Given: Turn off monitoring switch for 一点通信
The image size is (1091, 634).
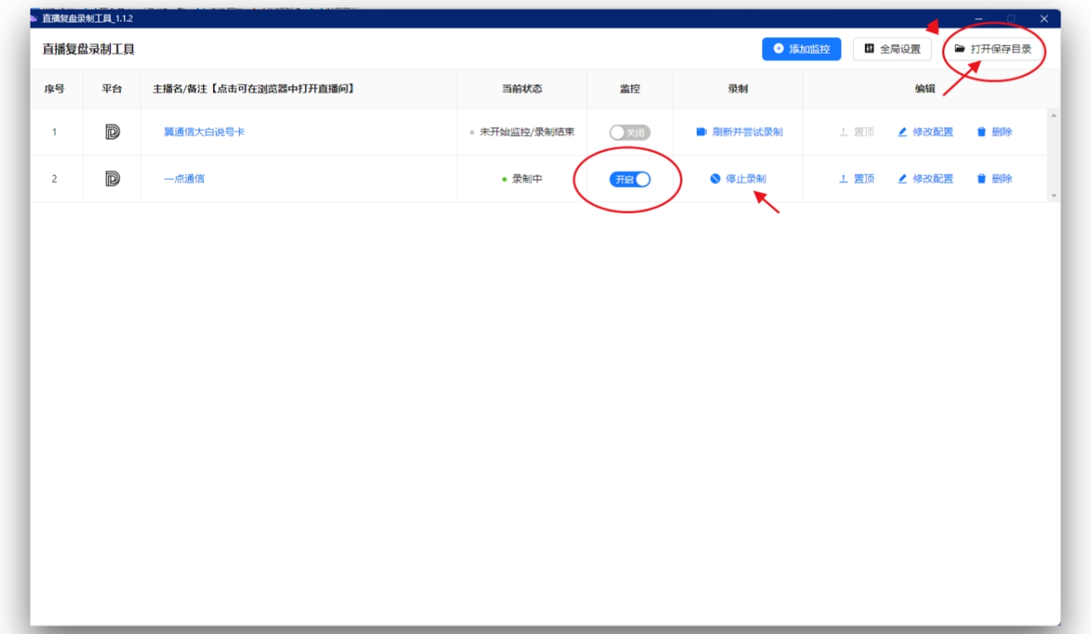Looking at the screenshot, I should click(x=629, y=180).
